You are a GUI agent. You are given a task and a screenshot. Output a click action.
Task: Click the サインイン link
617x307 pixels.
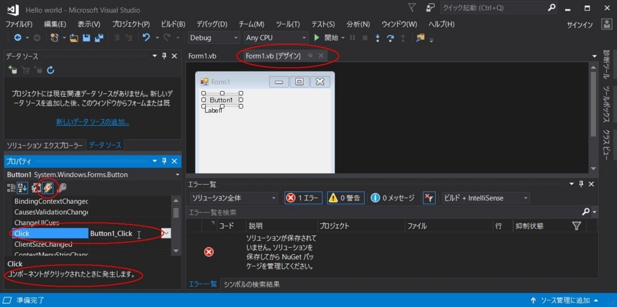pos(580,25)
